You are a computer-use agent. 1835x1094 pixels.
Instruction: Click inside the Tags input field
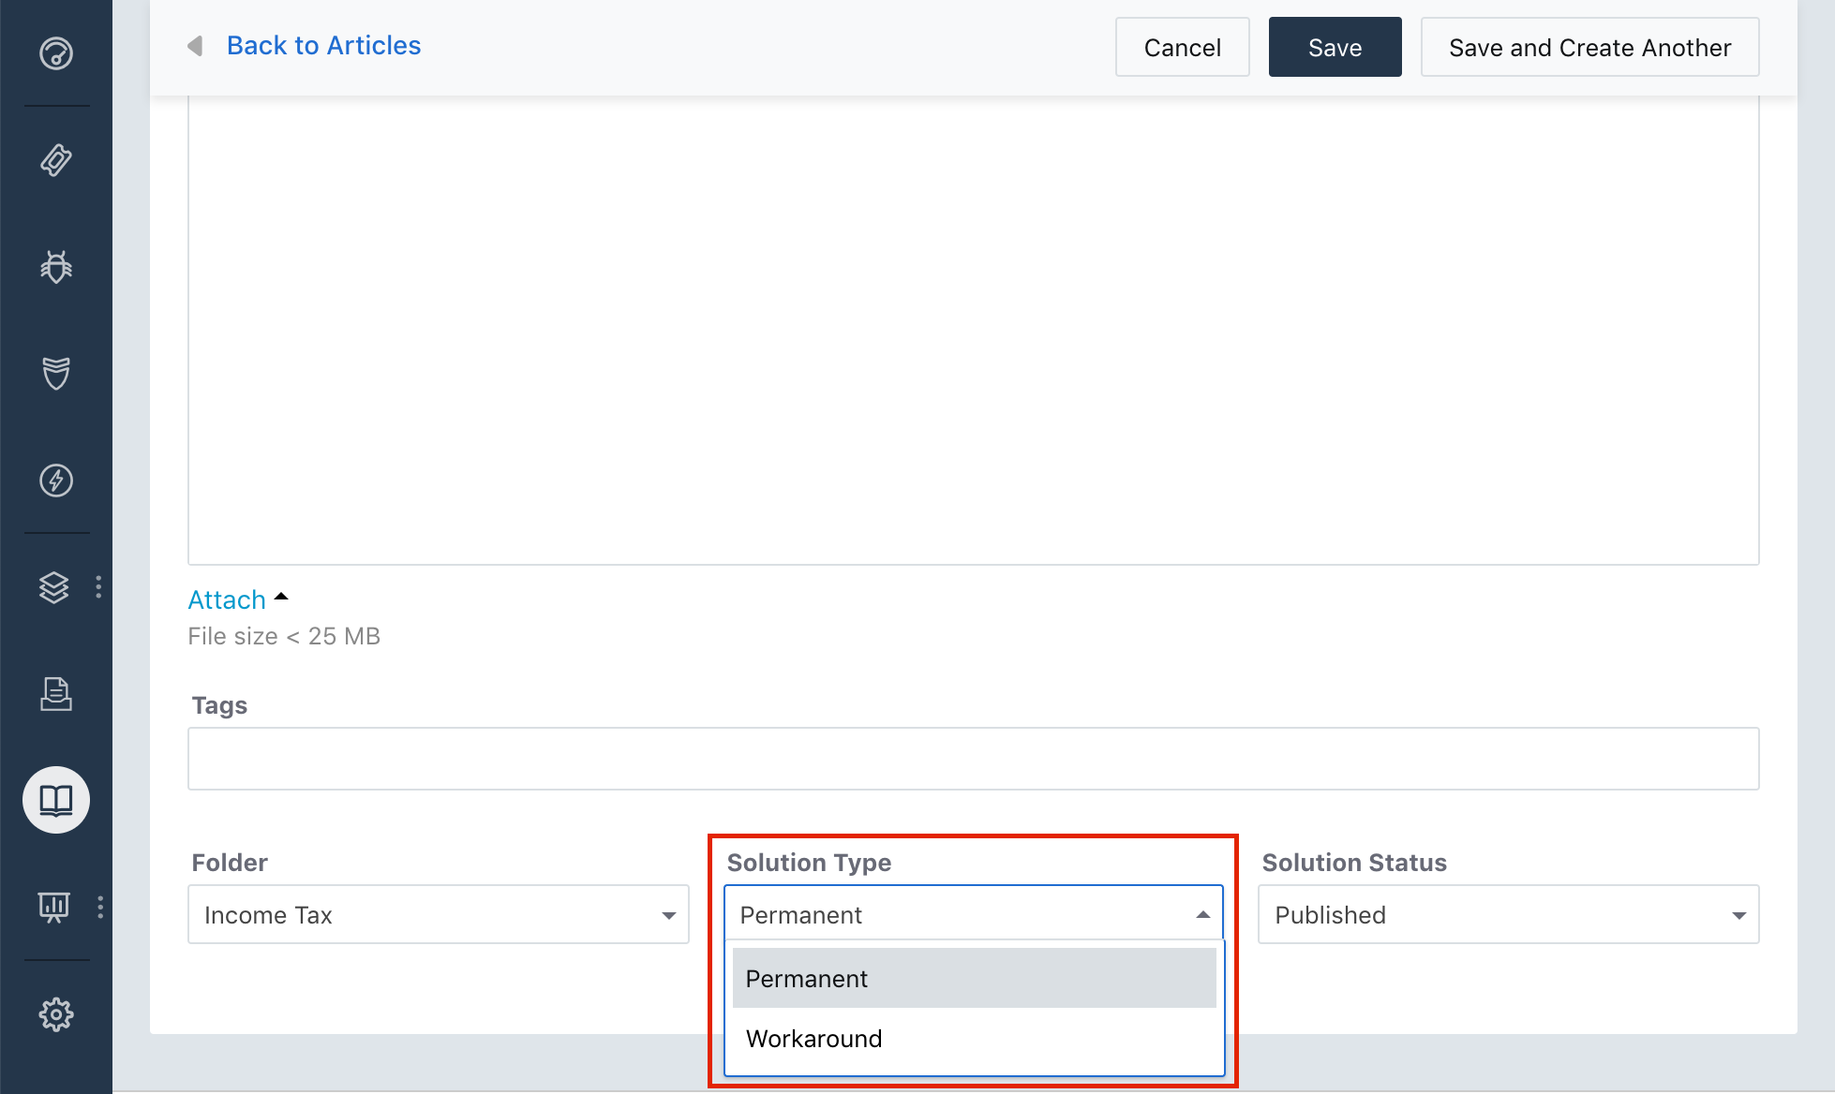[973, 759]
